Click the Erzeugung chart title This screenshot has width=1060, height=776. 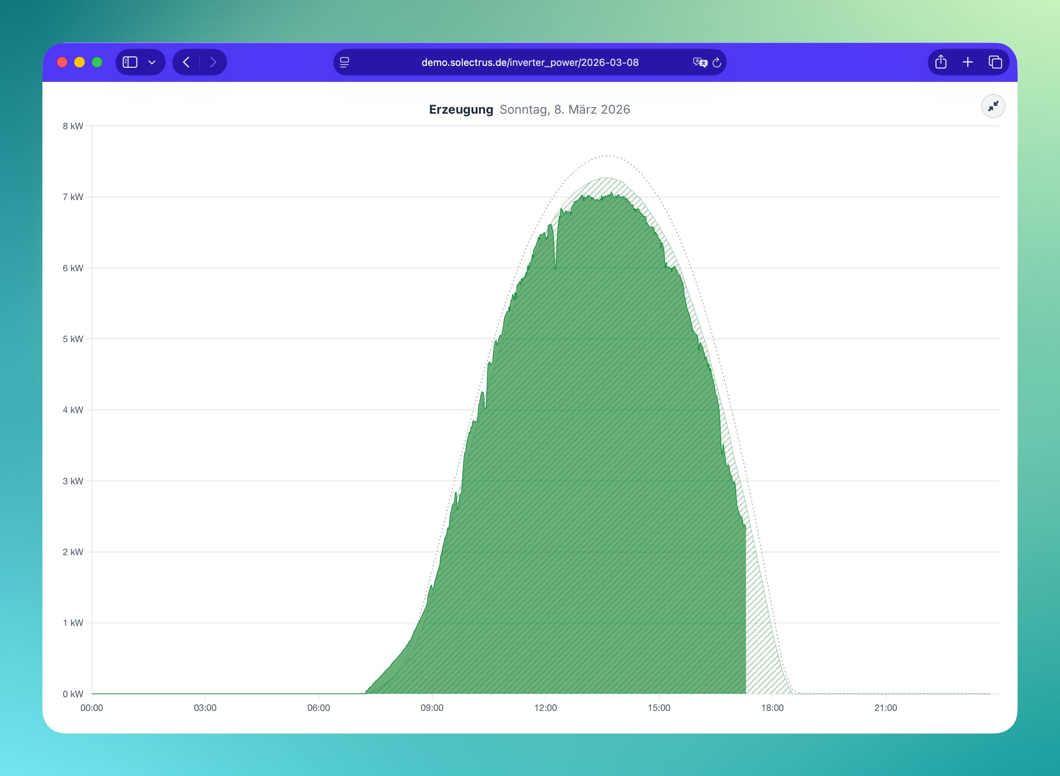pyautogui.click(x=461, y=109)
